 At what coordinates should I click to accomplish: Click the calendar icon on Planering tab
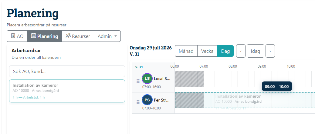point(34,36)
